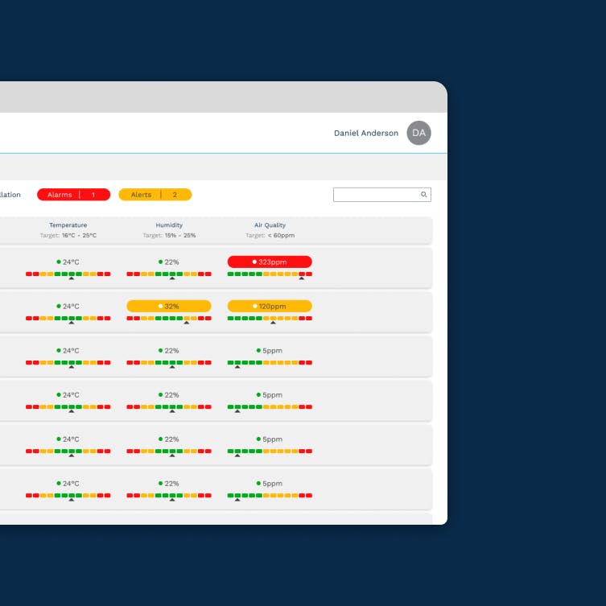
Task: Click the DA user avatar icon
Action: [418, 133]
